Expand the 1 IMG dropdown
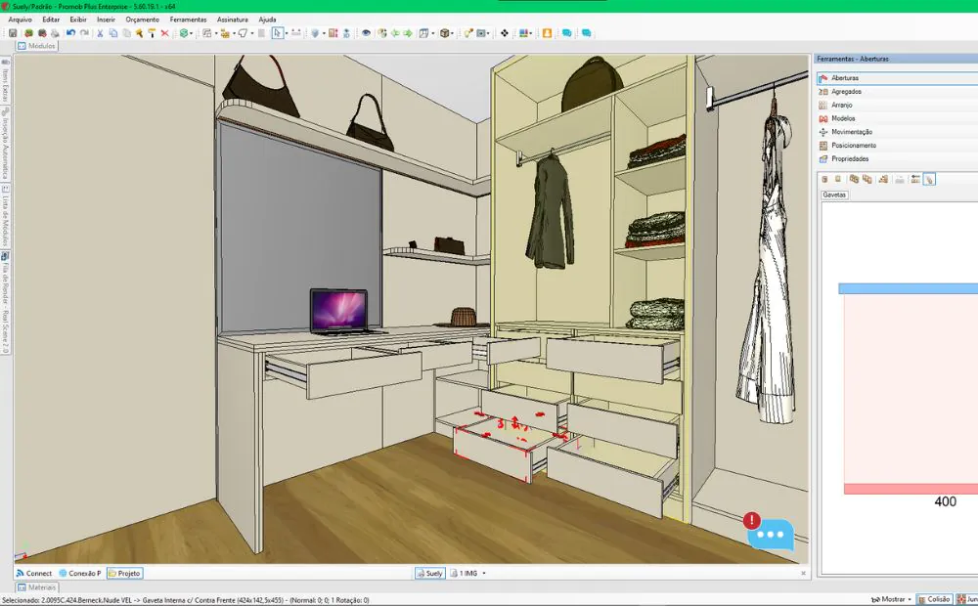The width and height of the screenshot is (978, 606). (484, 574)
